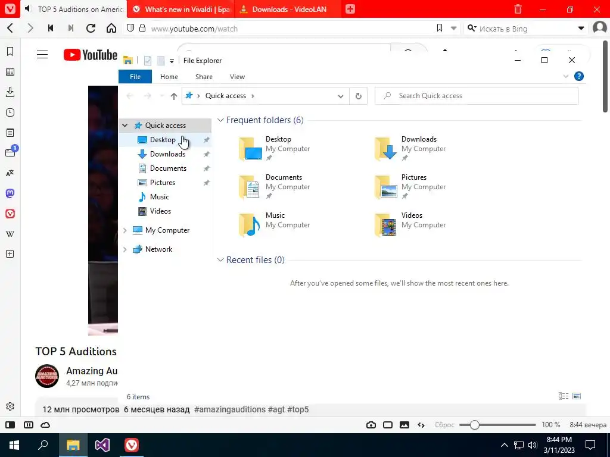Expand My Computer tree node
Image resolution: width=610 pixels, height=457 pixels.
click(125, 230)
